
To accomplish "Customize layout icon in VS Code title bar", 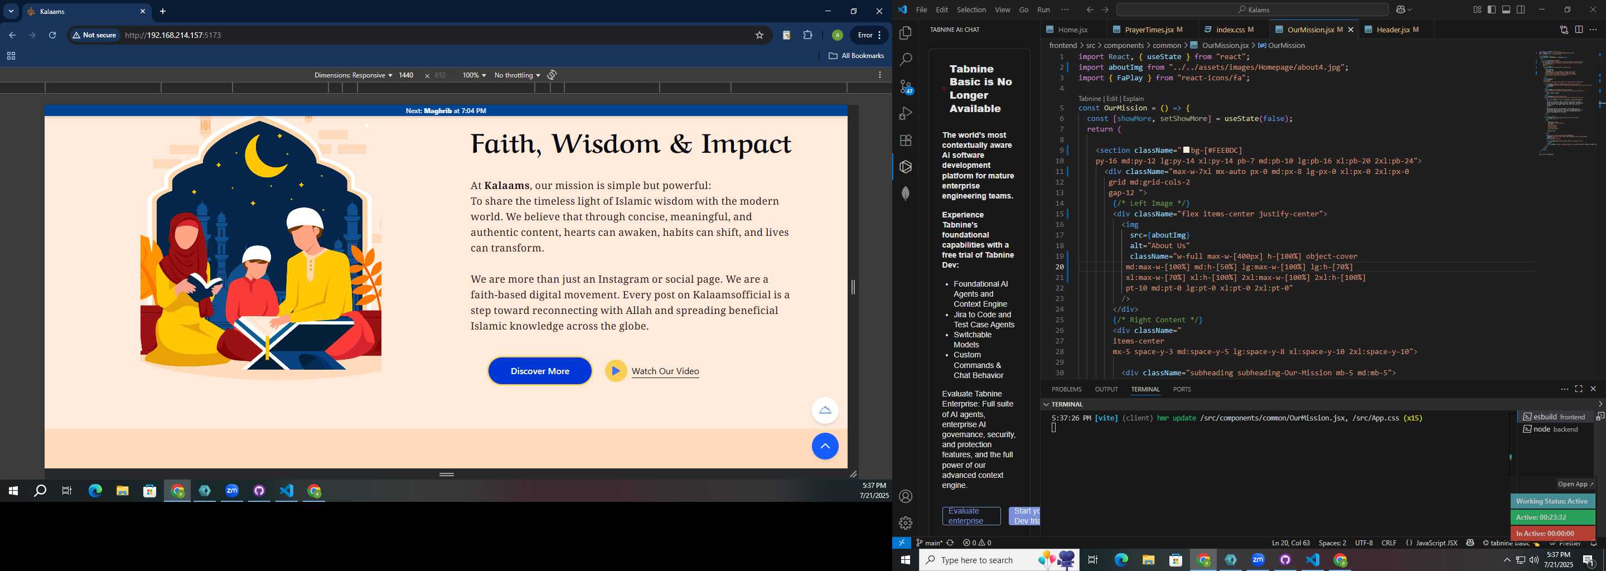I will click(1478, 9).
